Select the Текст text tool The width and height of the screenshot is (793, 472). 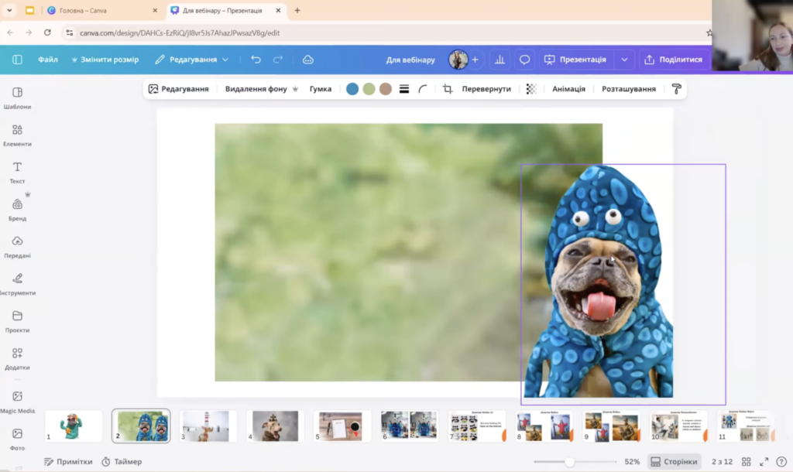pyautogui.click(x=17, y=173)
